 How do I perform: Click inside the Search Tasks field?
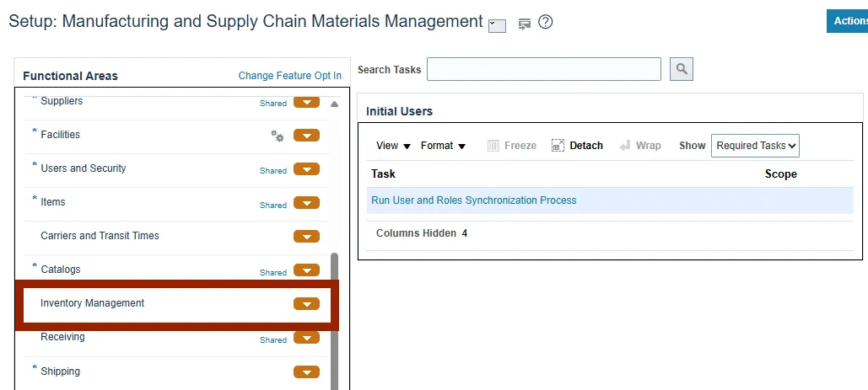coord(544,69)
